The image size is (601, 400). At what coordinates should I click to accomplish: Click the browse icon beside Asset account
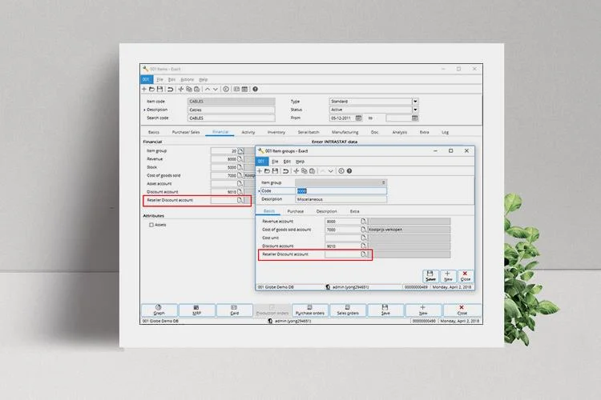point(240,184)
